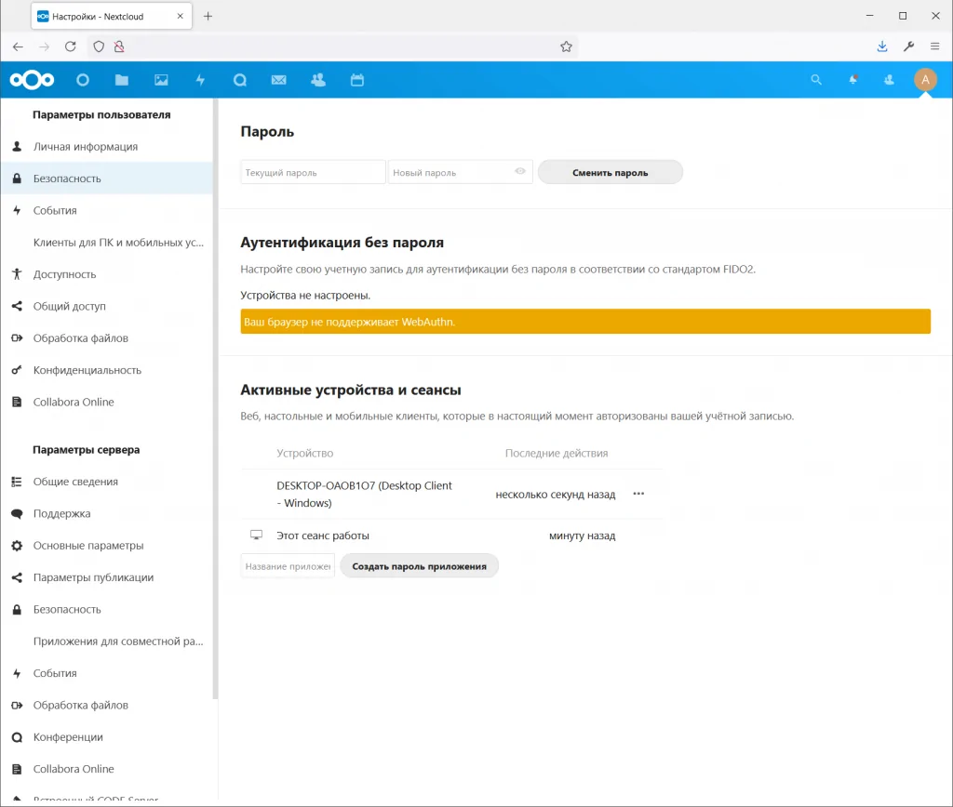The image size is (953, 807).
Task: Open the Talk app icon
Action: [x=239, y=80]
